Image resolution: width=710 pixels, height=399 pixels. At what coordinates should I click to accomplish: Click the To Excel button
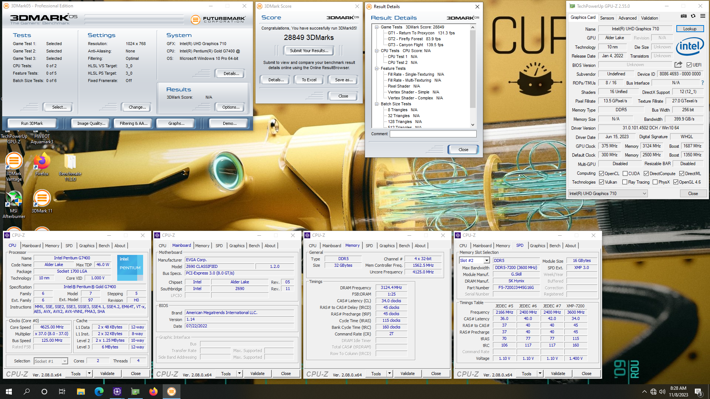tap(309, 80)
